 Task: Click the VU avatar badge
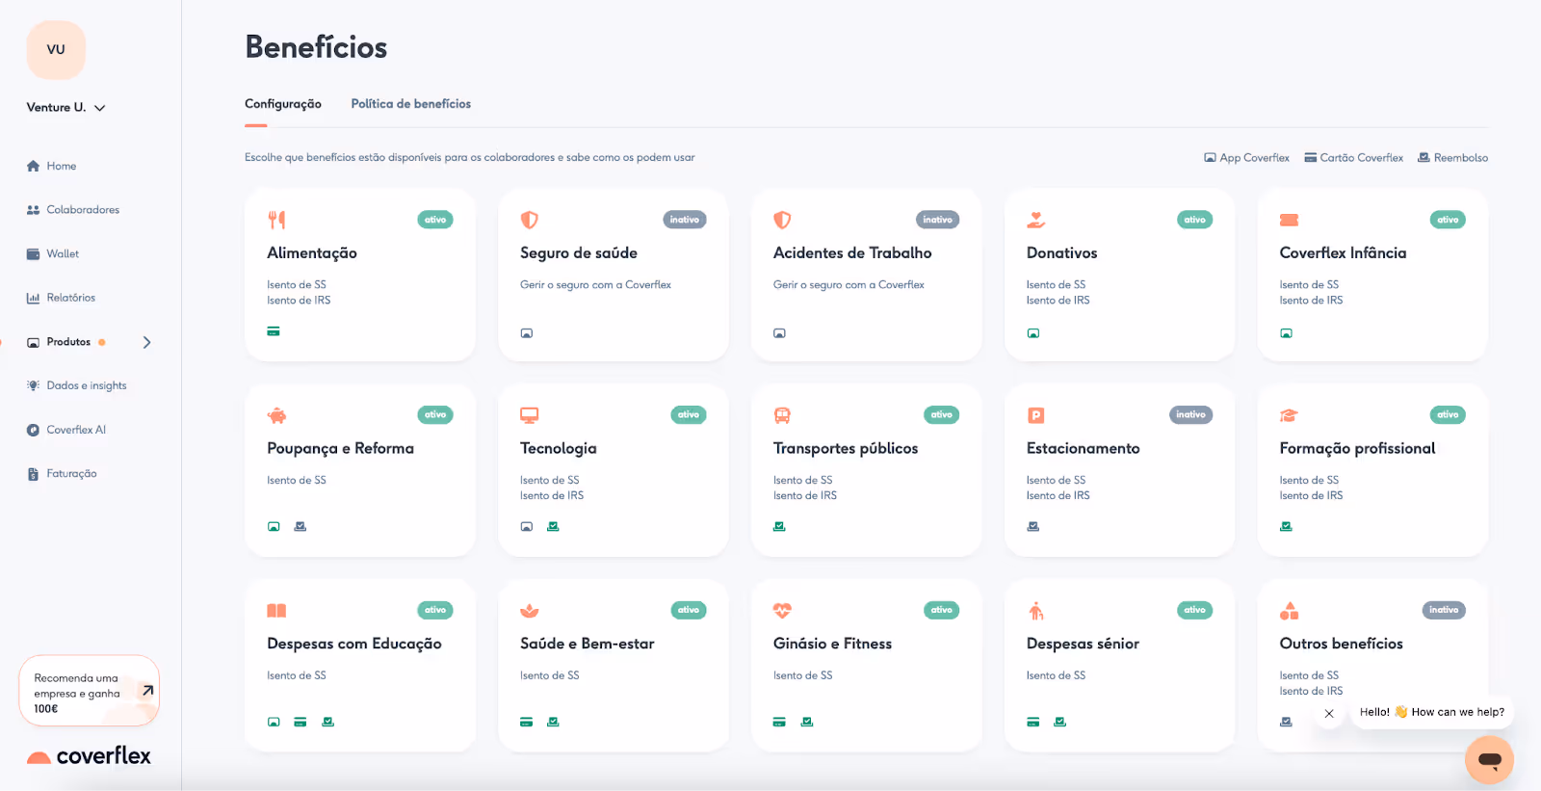click(56, 50)
